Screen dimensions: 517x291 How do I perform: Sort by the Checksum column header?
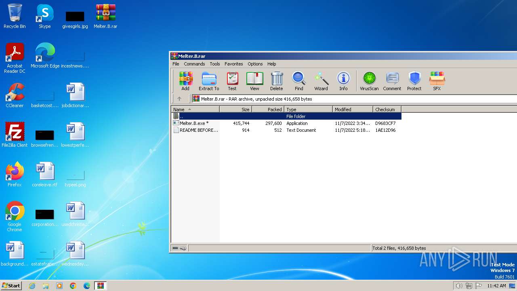coord(387,110)
